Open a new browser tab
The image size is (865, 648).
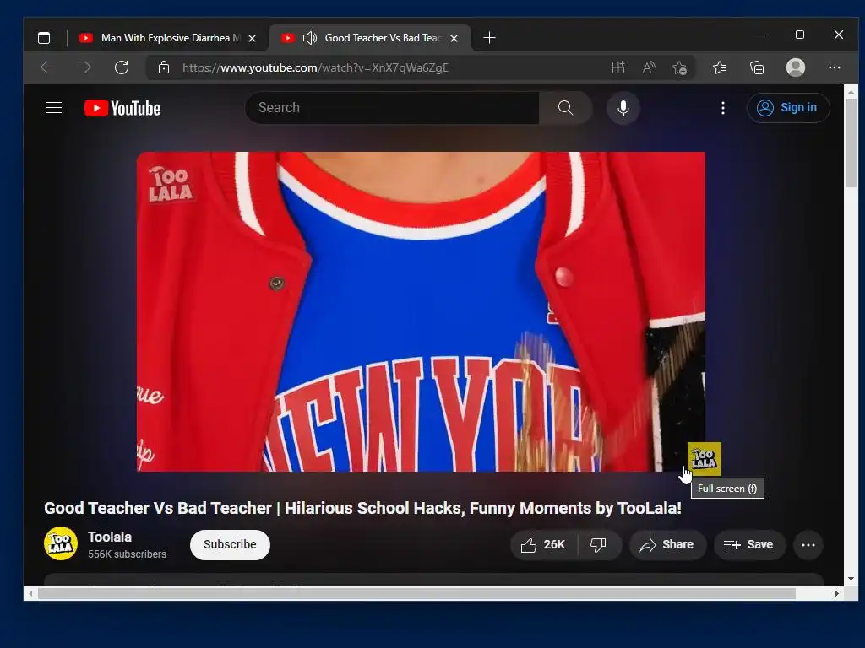489,37
